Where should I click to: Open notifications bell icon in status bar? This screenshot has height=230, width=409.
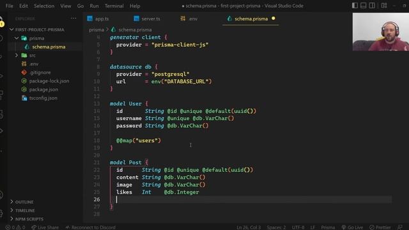click(x=400, y=227)
